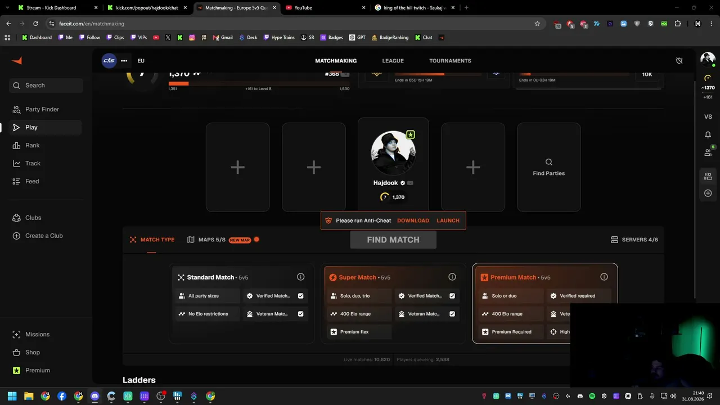Open the Windows Start menu
Screen dimensions: 720x405
[12, 396]
